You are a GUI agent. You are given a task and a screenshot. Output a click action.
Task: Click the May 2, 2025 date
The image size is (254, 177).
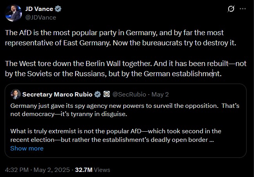click(52, 170)
